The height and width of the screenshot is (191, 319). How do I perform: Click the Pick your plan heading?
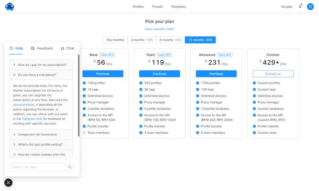[160, 21]
